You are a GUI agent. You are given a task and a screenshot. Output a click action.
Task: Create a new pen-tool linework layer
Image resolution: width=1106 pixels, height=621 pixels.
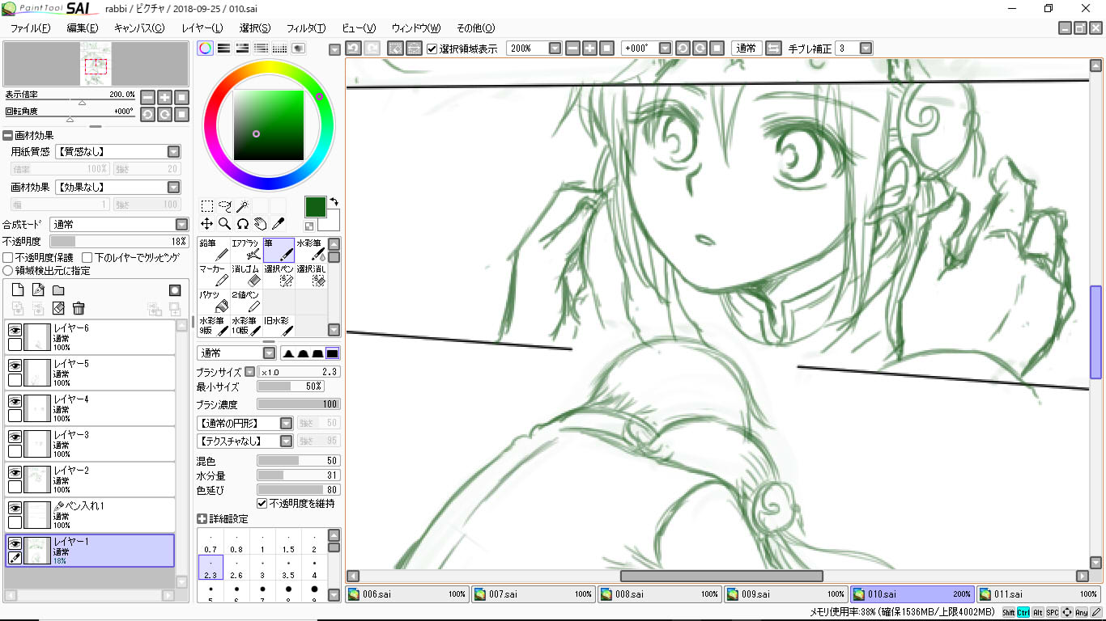point(38,289)
